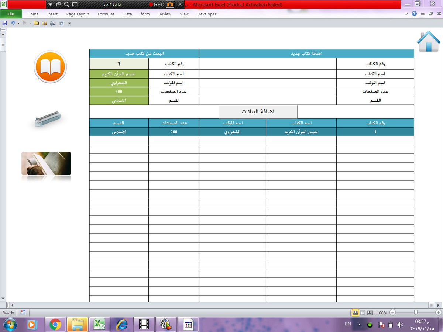Click the اضافة البيانات button
Screen dimensions: 443x332
258,111
